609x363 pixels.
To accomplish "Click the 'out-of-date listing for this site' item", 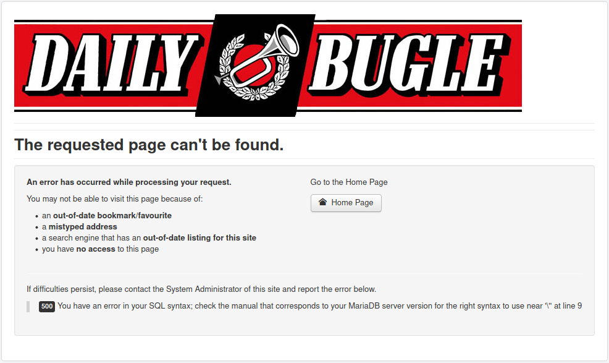I will (x=149, y=237).
